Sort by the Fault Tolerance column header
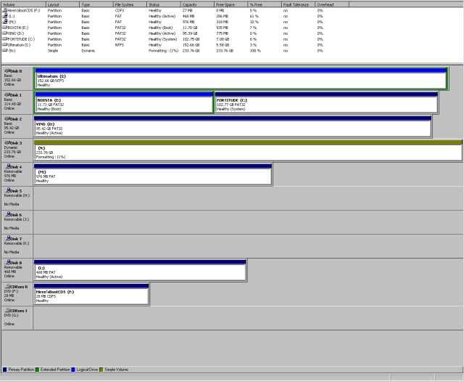Screen dimensions: 464x382 point(298,4)
